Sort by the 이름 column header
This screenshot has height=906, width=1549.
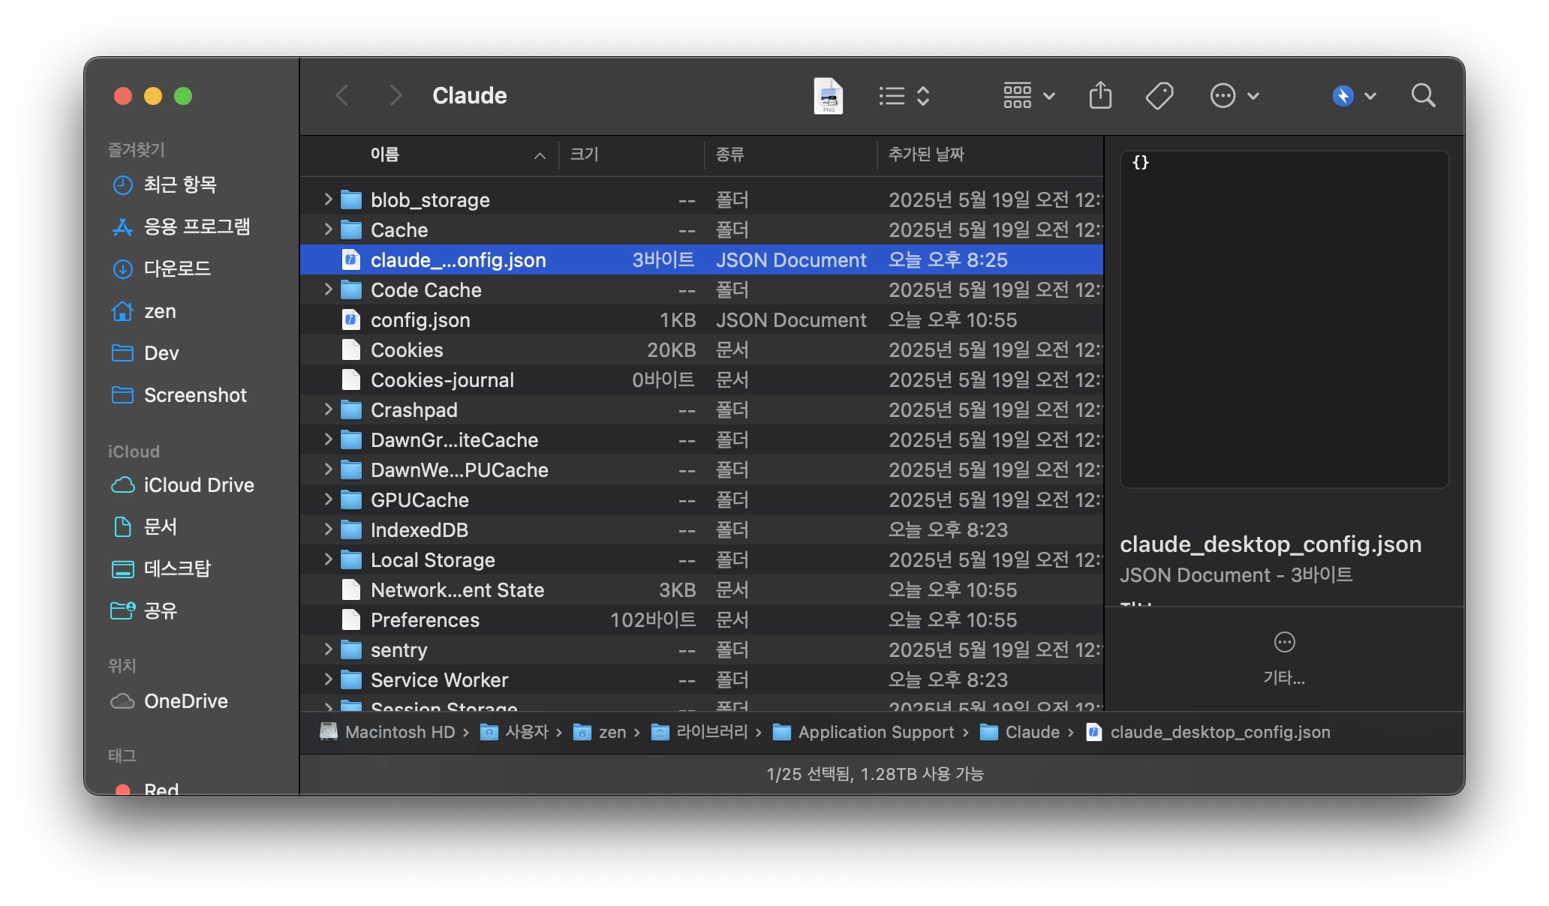[x=385, y=154]
